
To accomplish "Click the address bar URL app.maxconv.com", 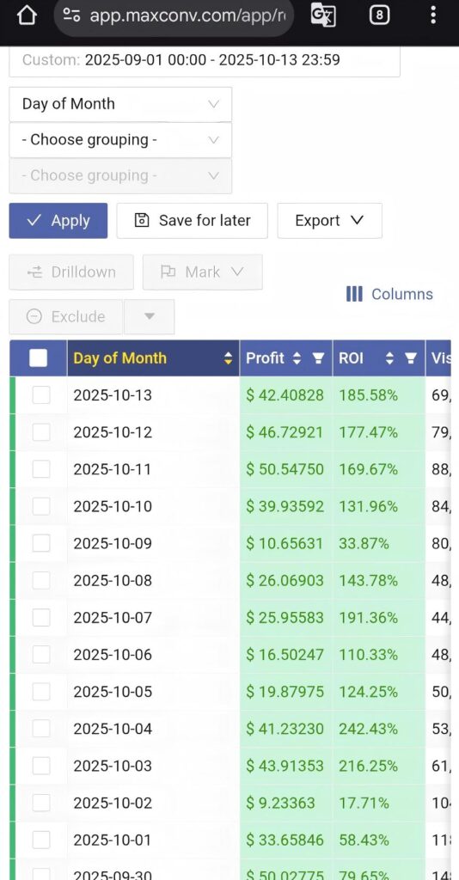I will [x=187, y=16].
